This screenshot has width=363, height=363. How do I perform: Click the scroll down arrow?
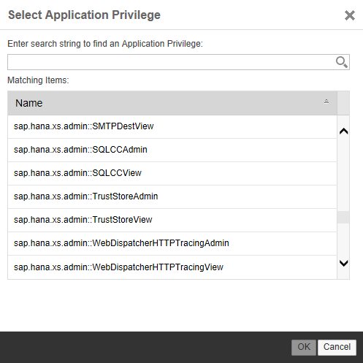343,263
